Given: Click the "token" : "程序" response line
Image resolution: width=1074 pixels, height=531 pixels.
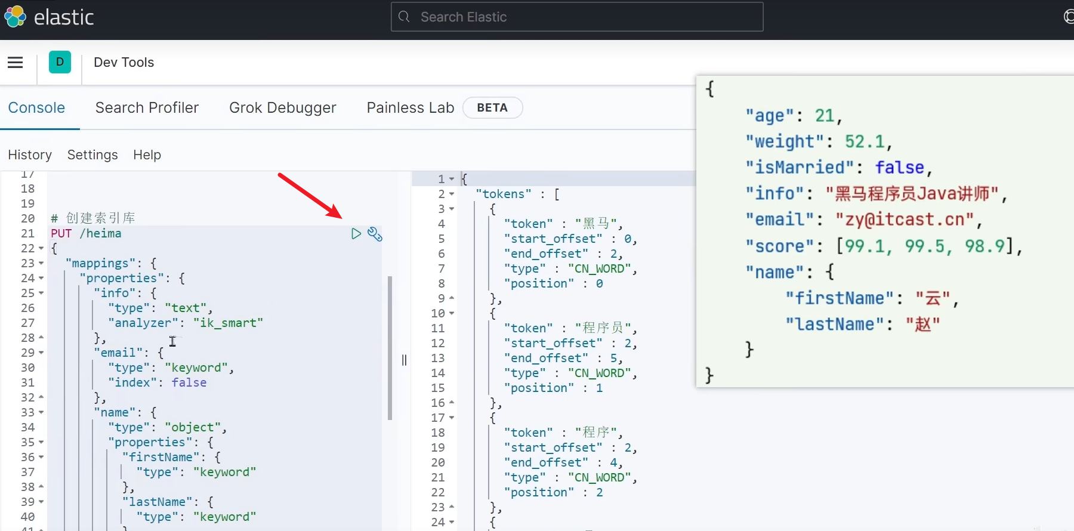Looking at the screenshot, I should pos(564,433).
